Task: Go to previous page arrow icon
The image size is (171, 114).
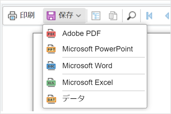Action: pos(167,16)
